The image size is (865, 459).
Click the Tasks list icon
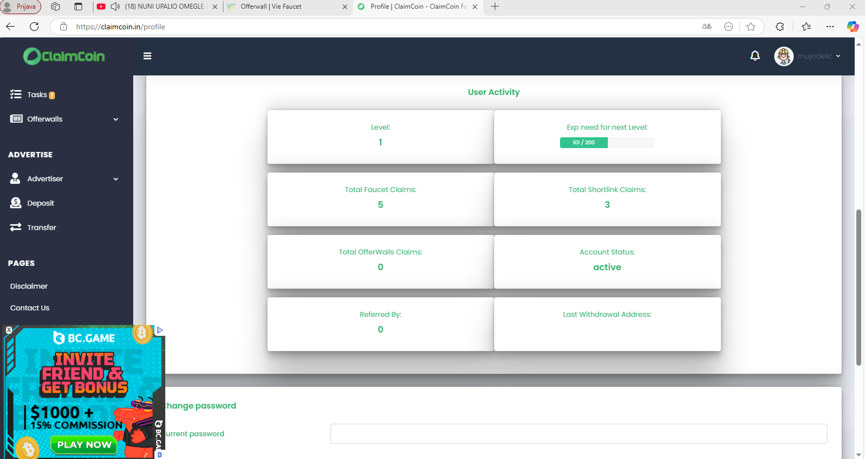(16, 94)
